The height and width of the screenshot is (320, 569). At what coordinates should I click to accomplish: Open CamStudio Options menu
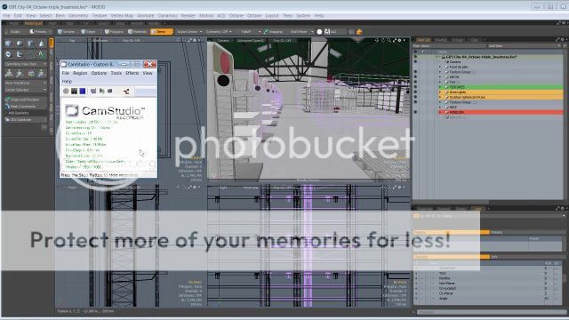point(99,73)
